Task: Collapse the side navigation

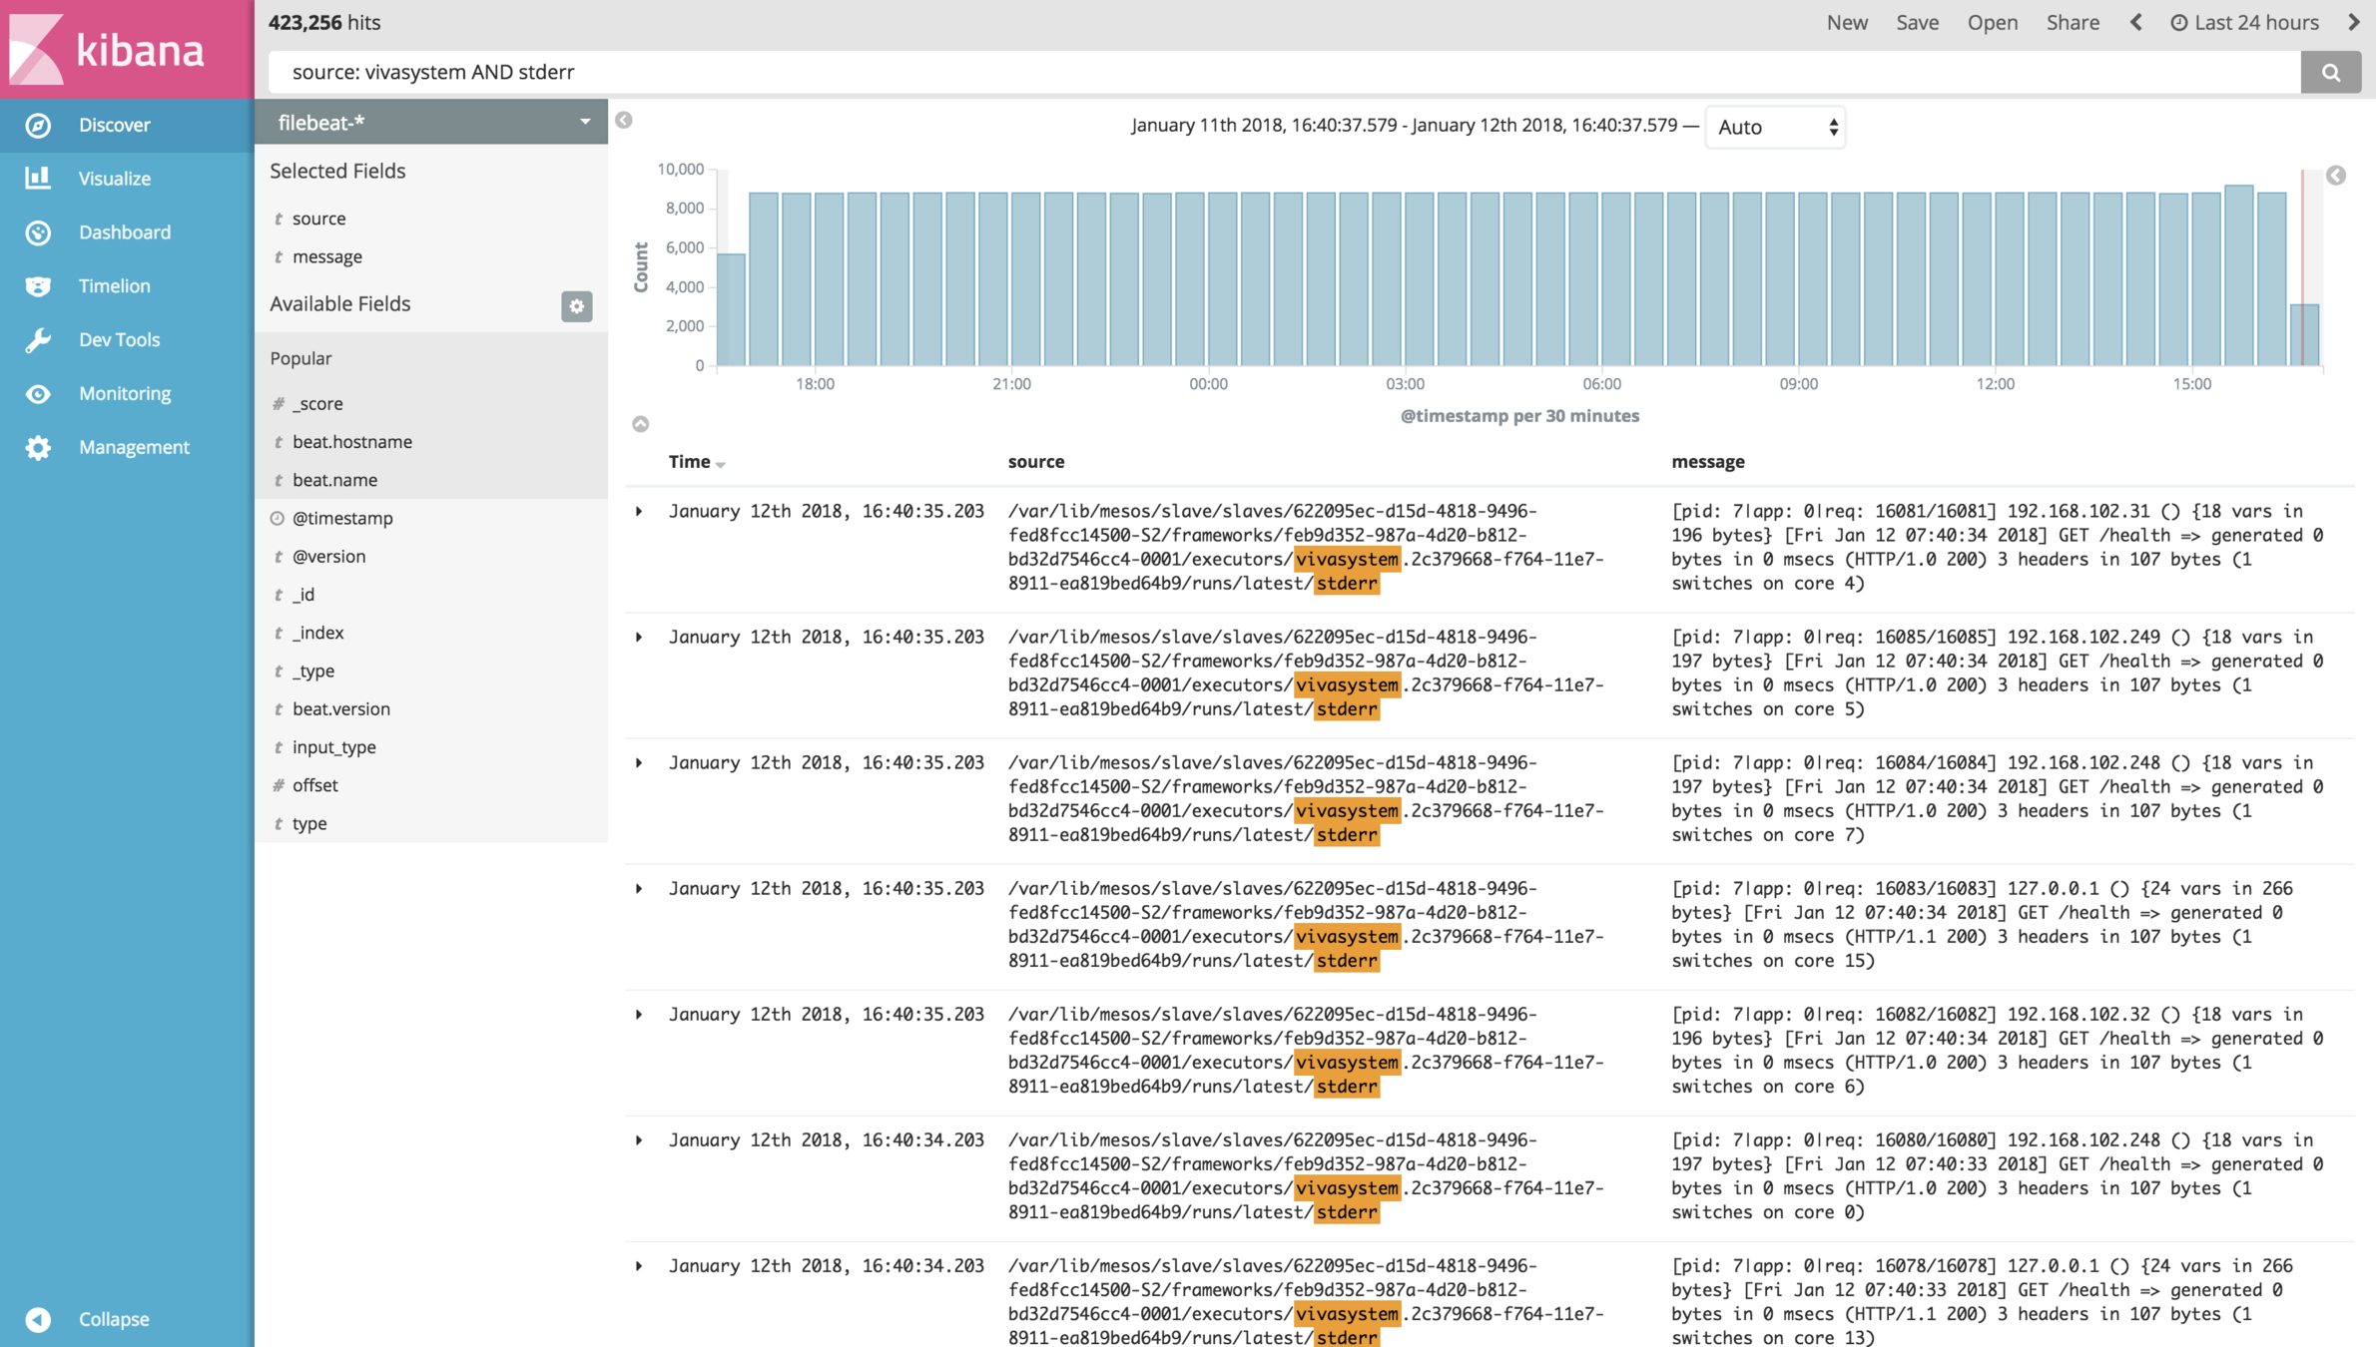Action: pos(38,1319)
